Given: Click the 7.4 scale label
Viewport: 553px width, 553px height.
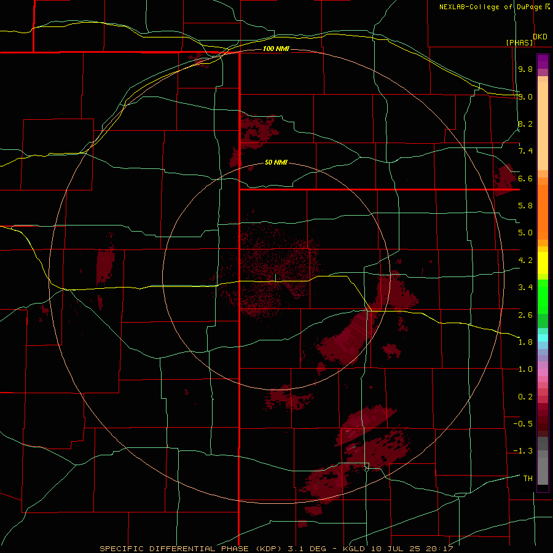Looking at the screenshot, I should (525, 151).
